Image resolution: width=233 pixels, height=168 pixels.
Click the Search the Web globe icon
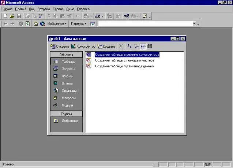42,24
